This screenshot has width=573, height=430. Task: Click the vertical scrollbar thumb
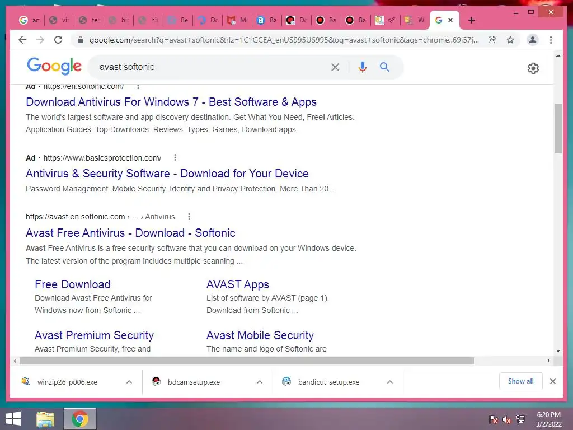(558, 129)
